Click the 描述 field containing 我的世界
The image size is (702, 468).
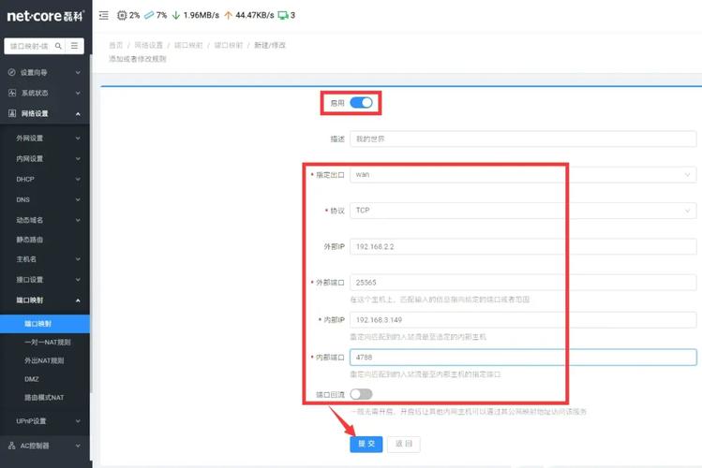pyautogui.click(x=523, y=139)
